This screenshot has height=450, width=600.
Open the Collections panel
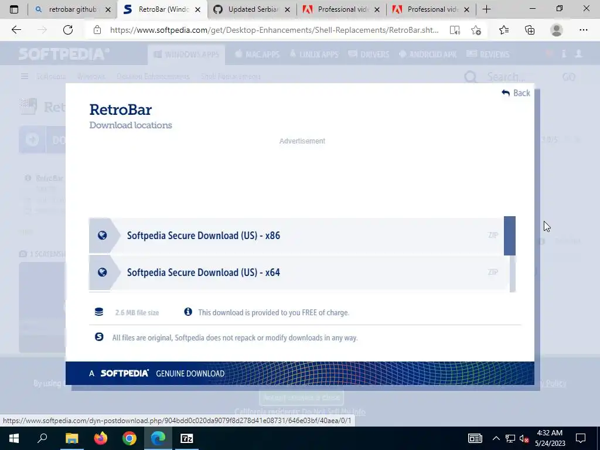pyautogui.click(x=530, y=30)
